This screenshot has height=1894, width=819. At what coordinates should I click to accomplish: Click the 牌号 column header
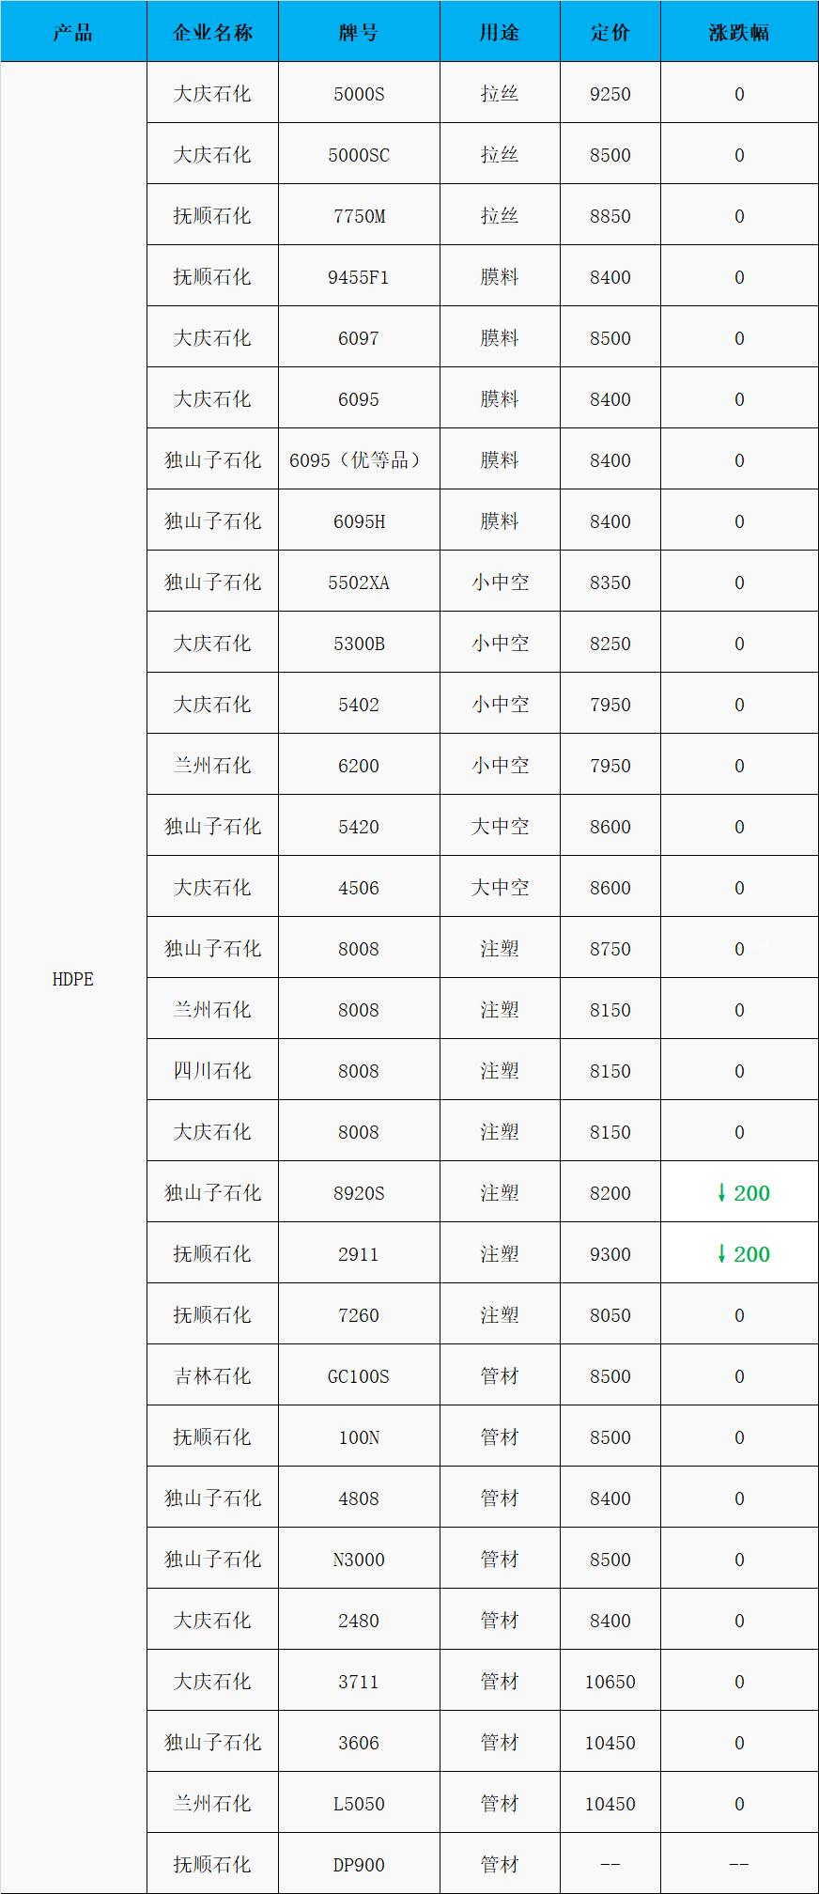(359, 33)
